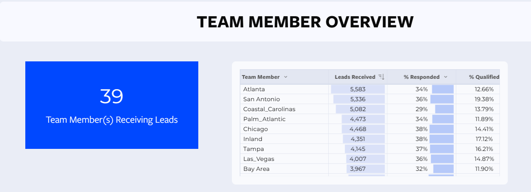Image resolution: width=531 pixels, height=192 pixels.
Task: Click the 39 Team Members Receiving Leads card
Action: click(112, 105)
